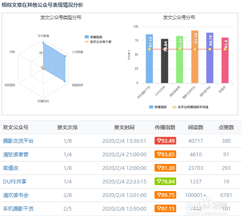
Task: Select the green 83.85 bar
Action: (180, 59)
